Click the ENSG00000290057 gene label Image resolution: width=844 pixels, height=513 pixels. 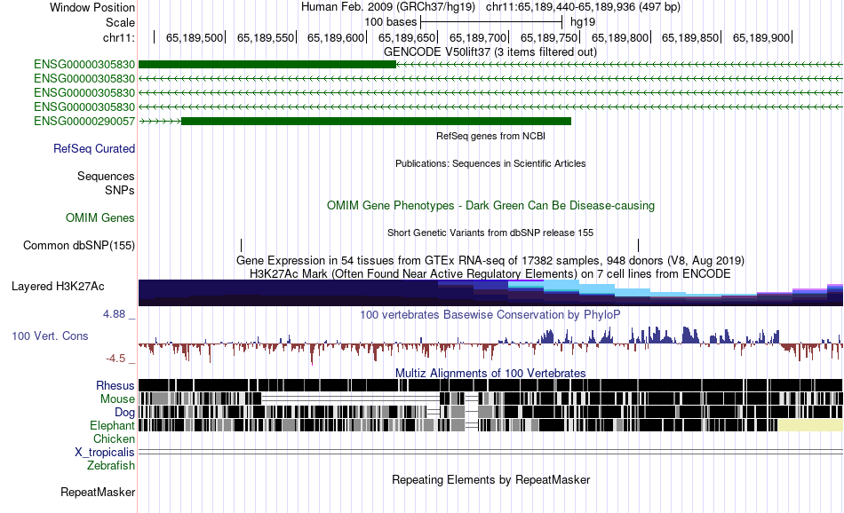tap(84, 121)
